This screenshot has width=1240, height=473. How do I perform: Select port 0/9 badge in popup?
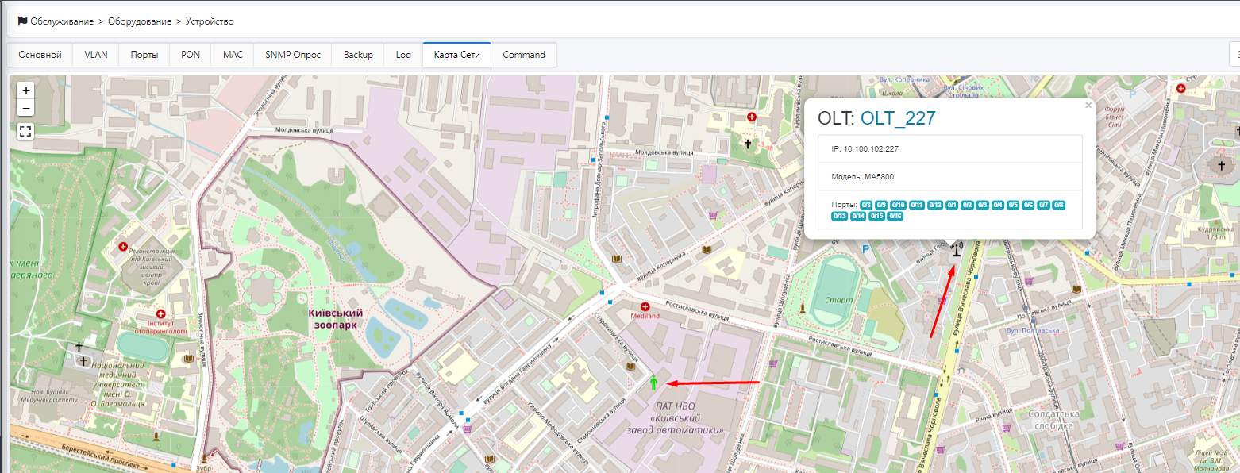[x=881, y=205]
